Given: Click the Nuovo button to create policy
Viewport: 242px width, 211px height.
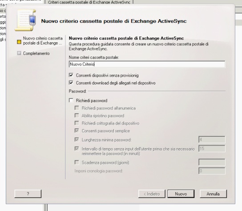Looking at the screenshot, I should (181, 194).
